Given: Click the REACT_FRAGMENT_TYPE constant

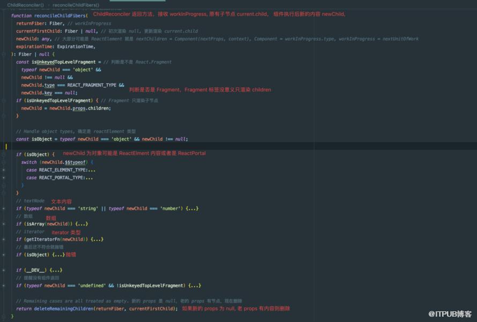Looking at the screenshot, I should [92, 85].
